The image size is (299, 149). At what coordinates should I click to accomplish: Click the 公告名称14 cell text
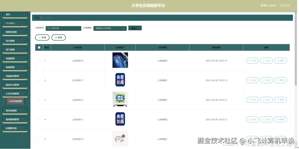[78, 61]
